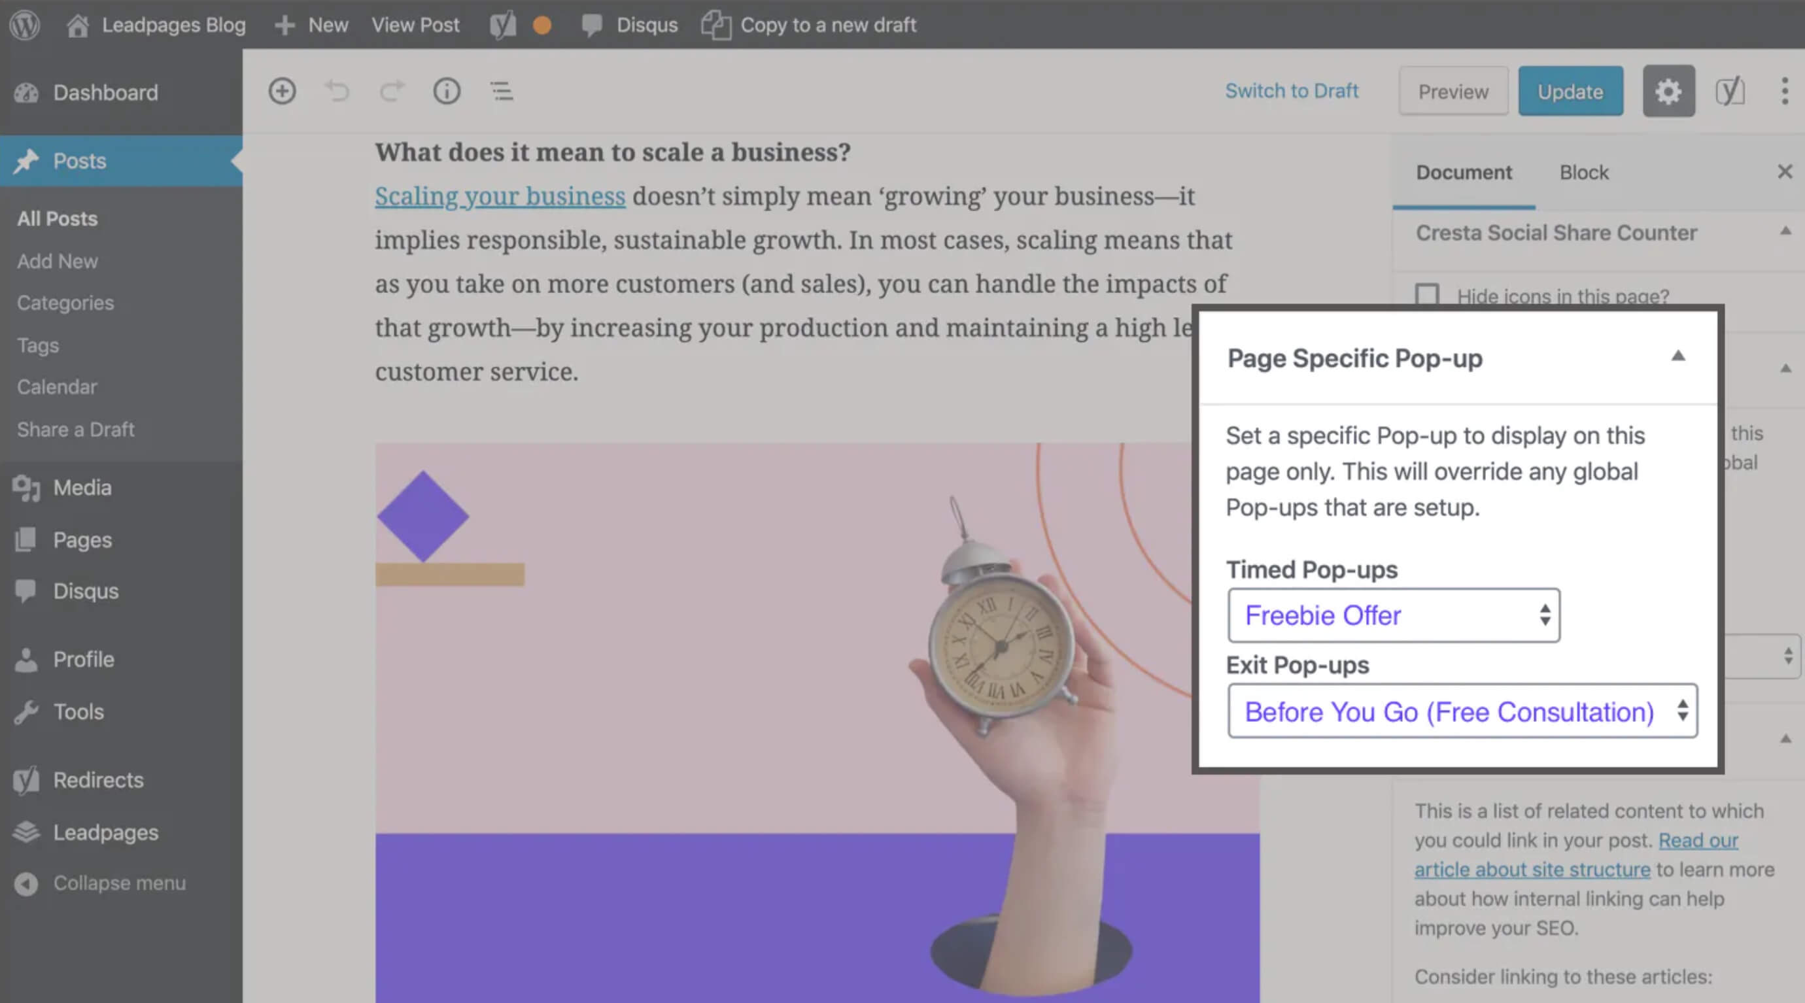Viewport: 1805px width, 1003px height.
Task: Click the Redirects sidebar icon
Action: coord(26,779)
